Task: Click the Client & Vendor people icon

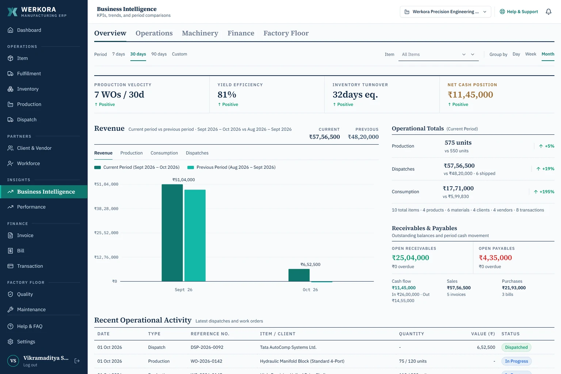Action: pos(11,148)
